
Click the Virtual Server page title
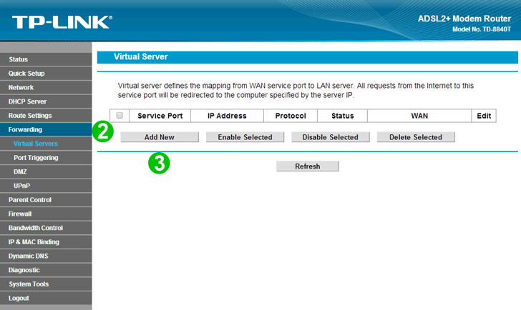point(140,56)
